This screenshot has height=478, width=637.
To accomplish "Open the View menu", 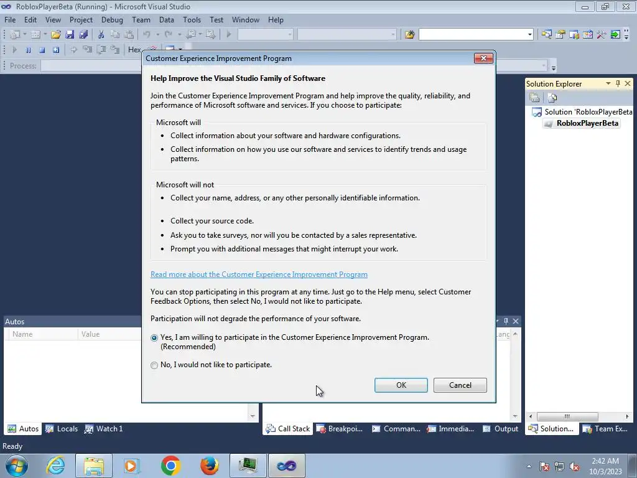I will tap(53, 19).
